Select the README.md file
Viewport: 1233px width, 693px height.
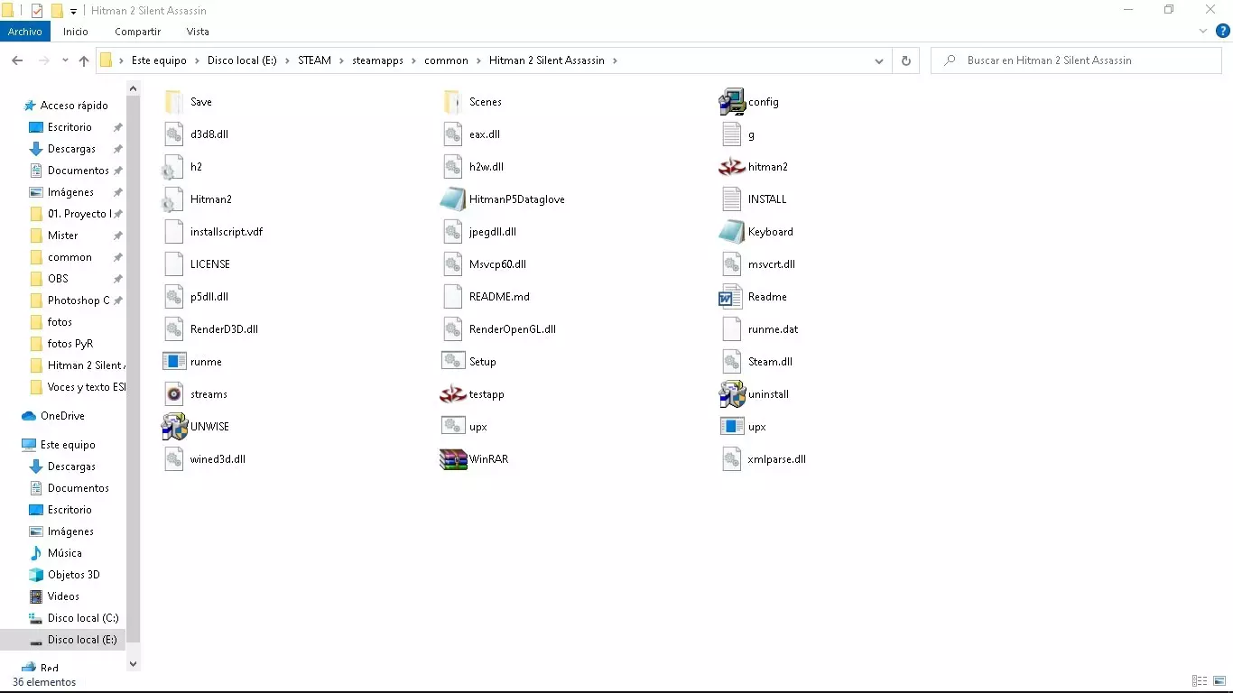click(x=486, y=297)
